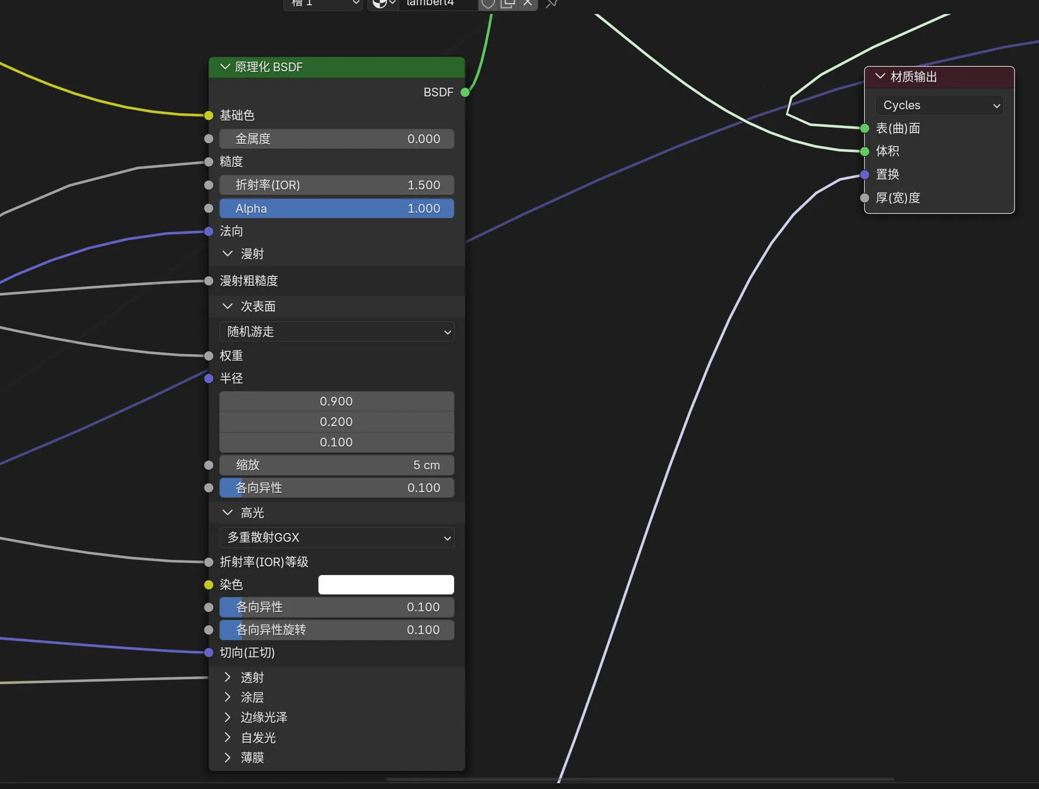Click the 各向异性 slider in the 次表面 panel
Viewport: 1039px width, 789px height.
pos(337,488)
